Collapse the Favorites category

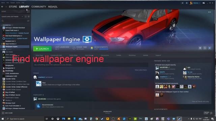[x=1, y=25]
